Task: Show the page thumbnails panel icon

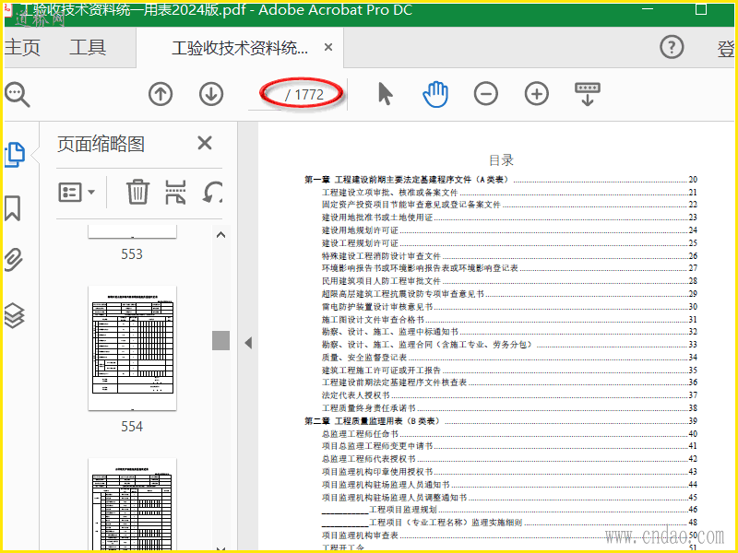Action: click(x=15, y=155)
